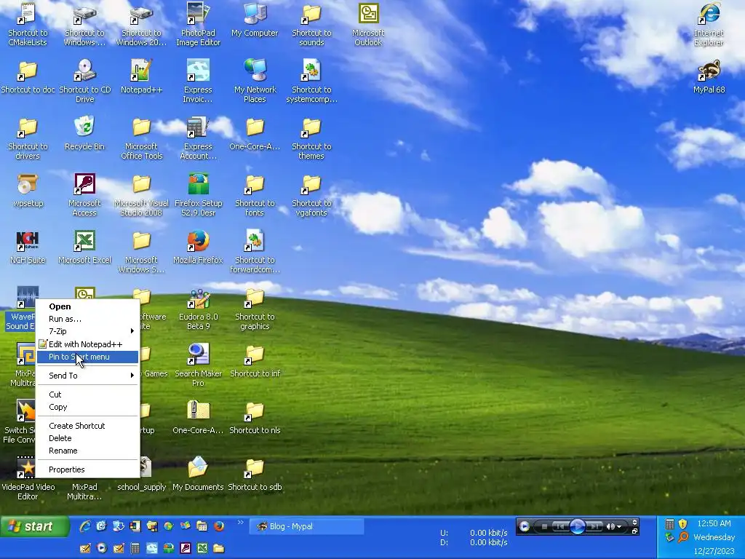The image size is (745, 559).
Task: Choose Open in the context menu
Action: (87, 306)
